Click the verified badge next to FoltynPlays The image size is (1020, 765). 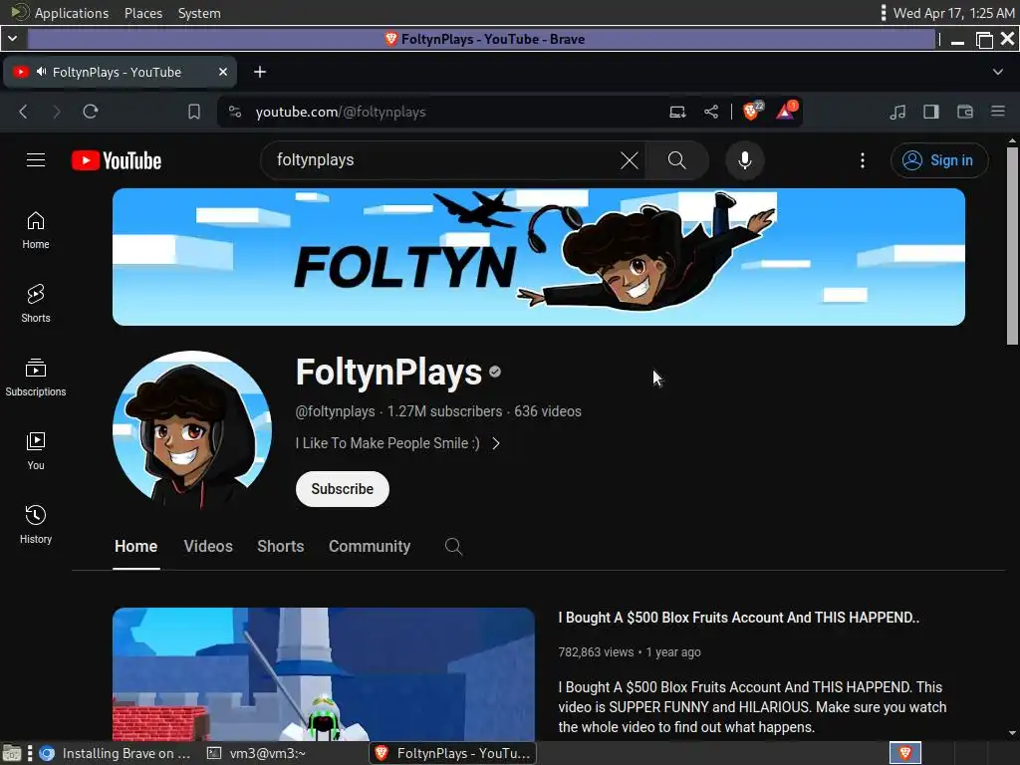[495, 373]
